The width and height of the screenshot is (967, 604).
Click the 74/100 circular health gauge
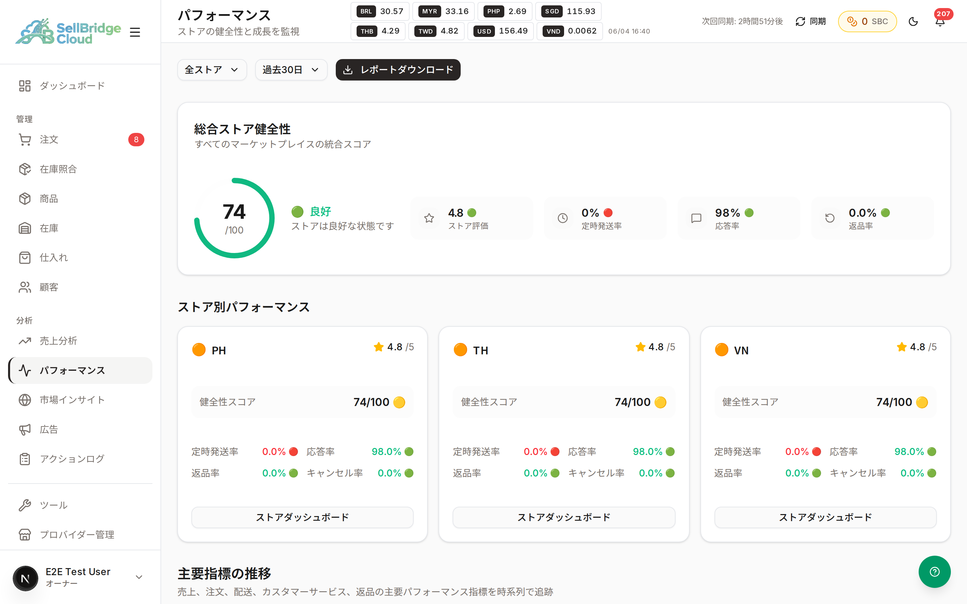[x=234, y=218]
